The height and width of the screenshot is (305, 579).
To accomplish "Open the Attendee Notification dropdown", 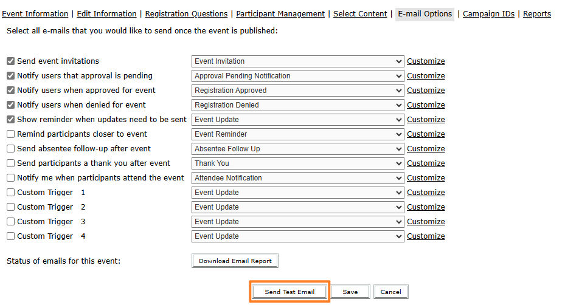I will click(297, 178).
